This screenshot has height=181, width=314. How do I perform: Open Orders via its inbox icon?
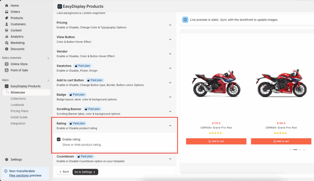[x=7, y=12]
